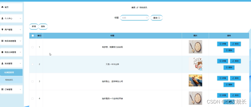Click index number 2 in the 索引 column

click(39, 64)
